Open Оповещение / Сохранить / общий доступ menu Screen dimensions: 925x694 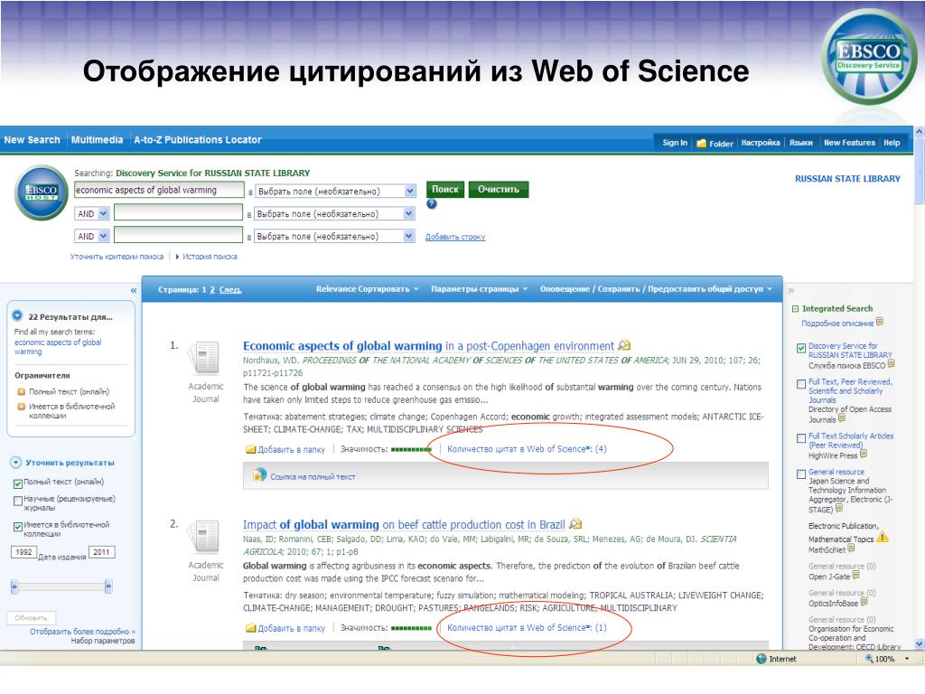pyautogui.click(x=656, y=289)
